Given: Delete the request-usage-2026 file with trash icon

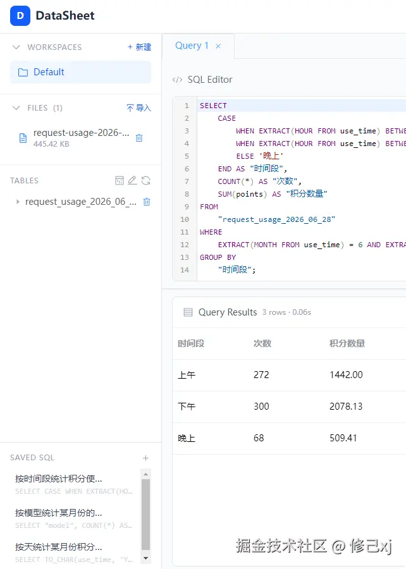Looking at the screenshot, I should point(139,138).
